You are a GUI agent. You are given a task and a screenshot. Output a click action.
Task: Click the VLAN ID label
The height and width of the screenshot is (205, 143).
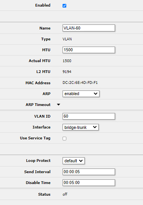coord(42,116)
